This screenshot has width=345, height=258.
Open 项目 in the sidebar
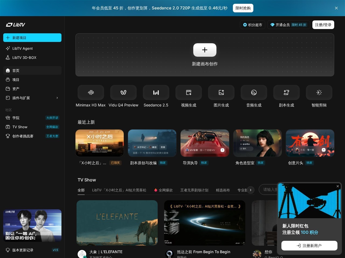(x=32, y=80)
